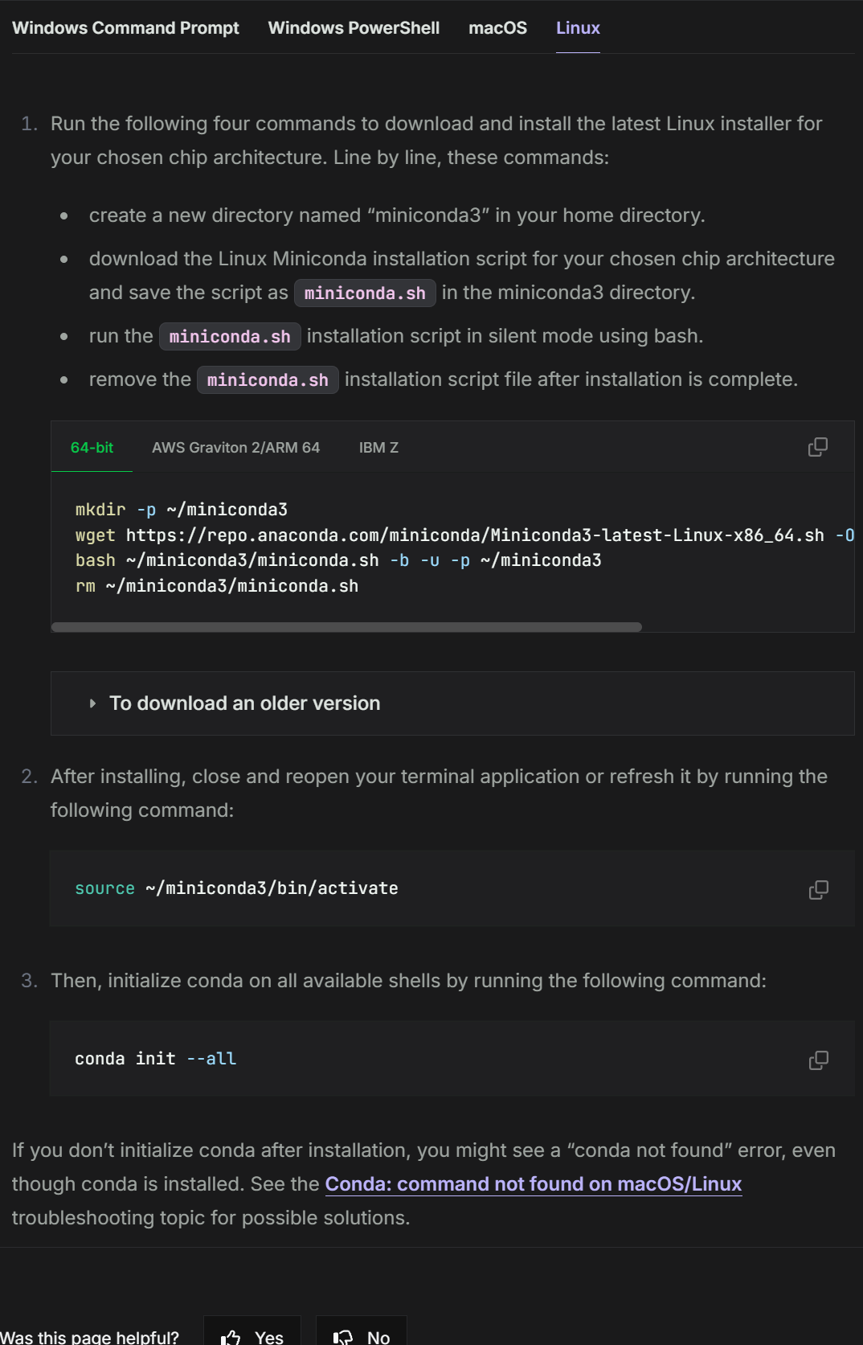The image size is (863, 1345).
Task: Click the code block horizontal scrollbar
Action: (346, 627)
